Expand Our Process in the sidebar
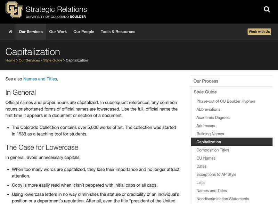The width and height of the screenshot is (278, 204). point(206,81)
